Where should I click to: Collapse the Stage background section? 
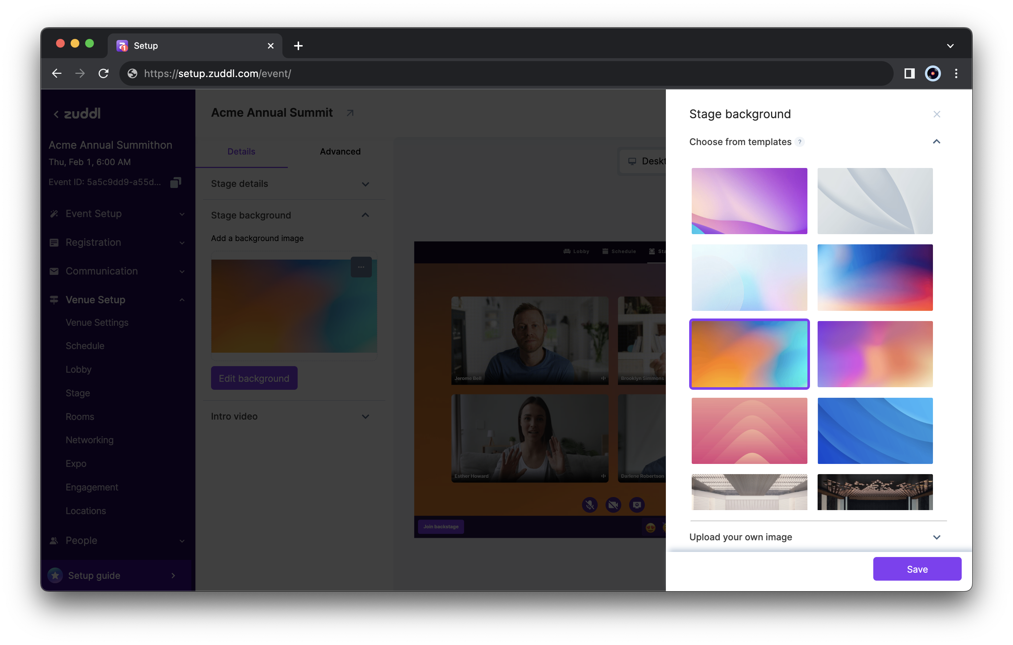click(366, 215)
